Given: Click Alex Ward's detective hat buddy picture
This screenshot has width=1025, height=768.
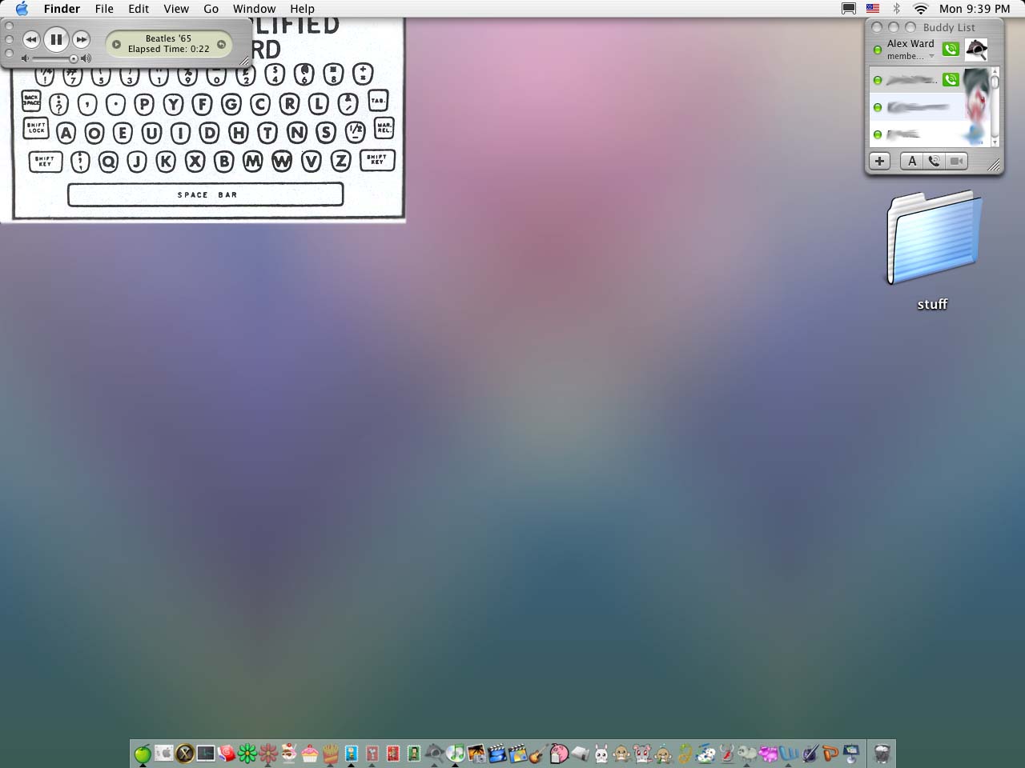Looking at the screenshot, I should (976, 50).
